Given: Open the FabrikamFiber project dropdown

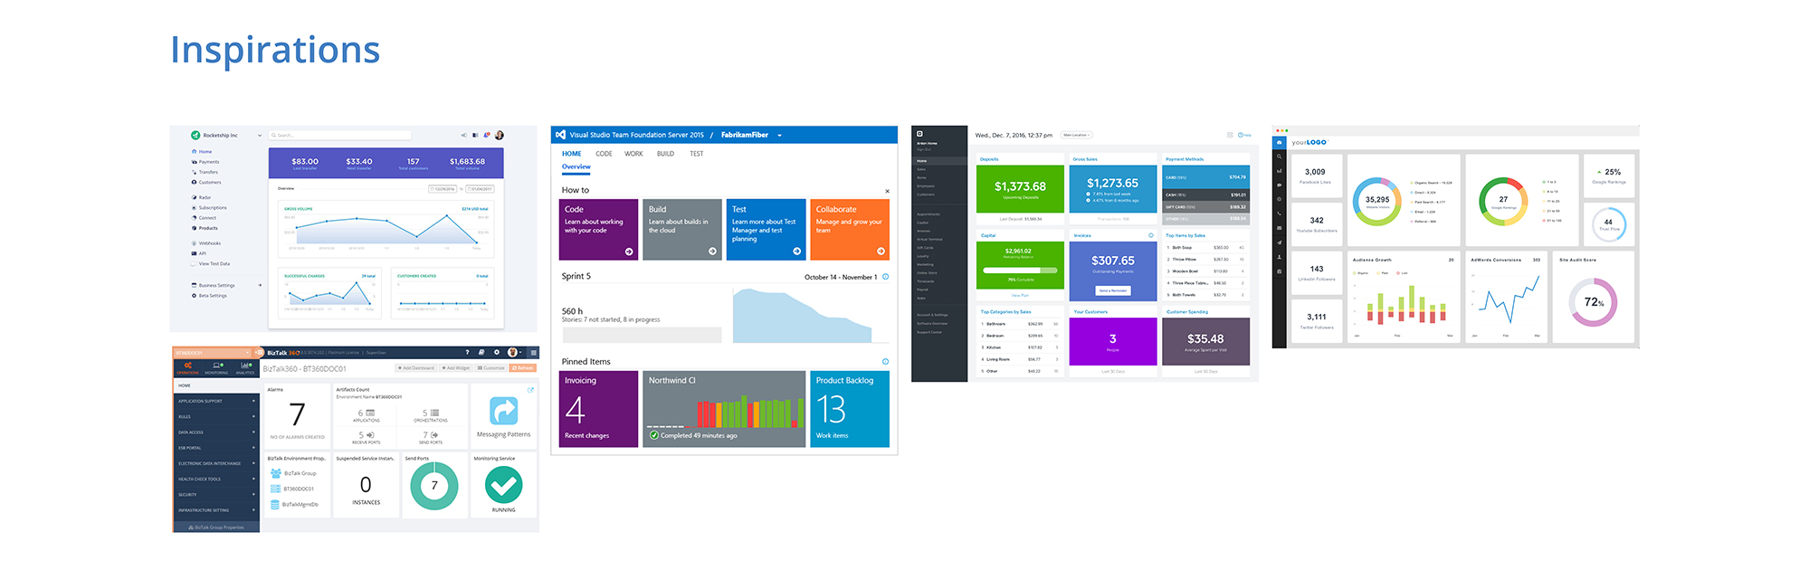Looking at the screenshot, I should [779, 136].
